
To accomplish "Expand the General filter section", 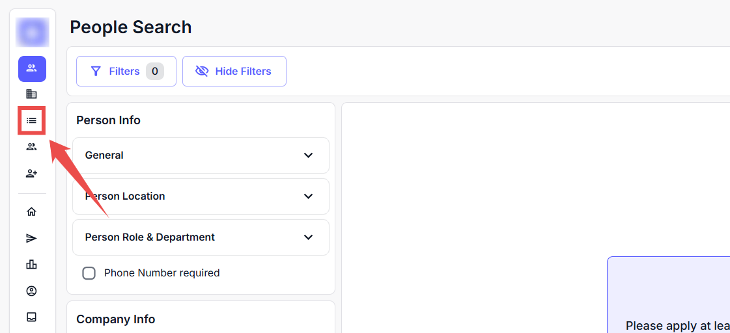I will 201,155.
